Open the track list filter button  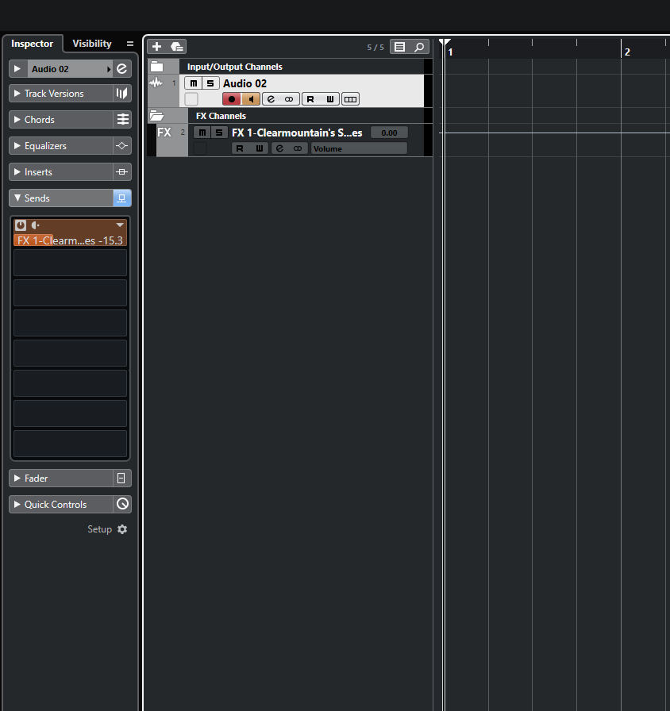(399, 47)
